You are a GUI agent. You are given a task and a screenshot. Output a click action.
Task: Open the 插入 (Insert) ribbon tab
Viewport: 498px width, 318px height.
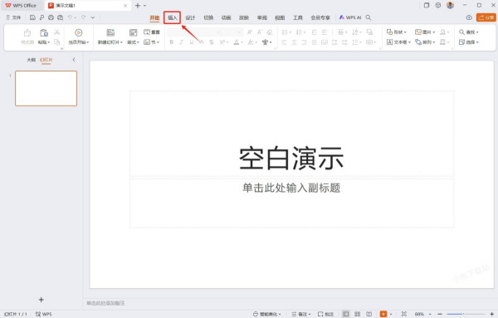pos(172,17)
